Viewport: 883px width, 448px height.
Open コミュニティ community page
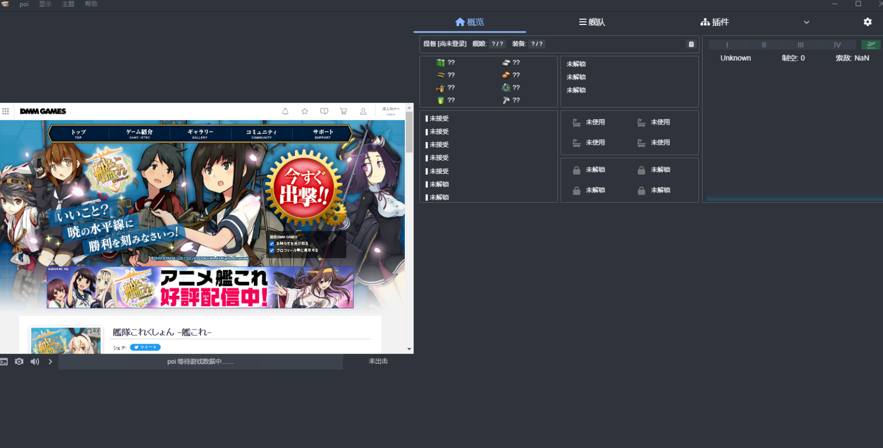pos(261,133)
